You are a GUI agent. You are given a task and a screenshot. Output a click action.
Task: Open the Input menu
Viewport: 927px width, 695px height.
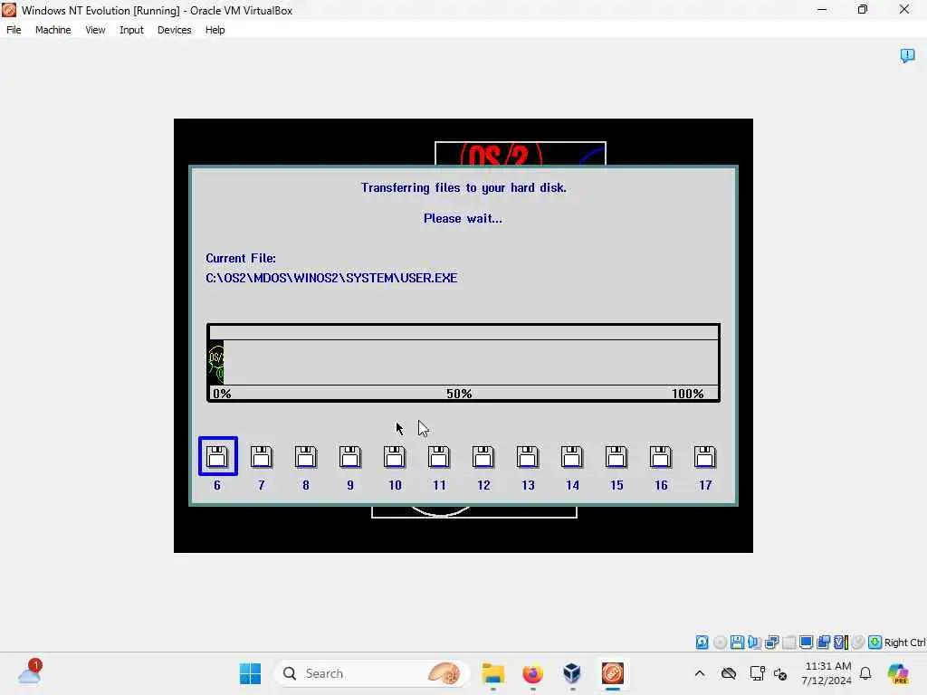click(131, 30)
